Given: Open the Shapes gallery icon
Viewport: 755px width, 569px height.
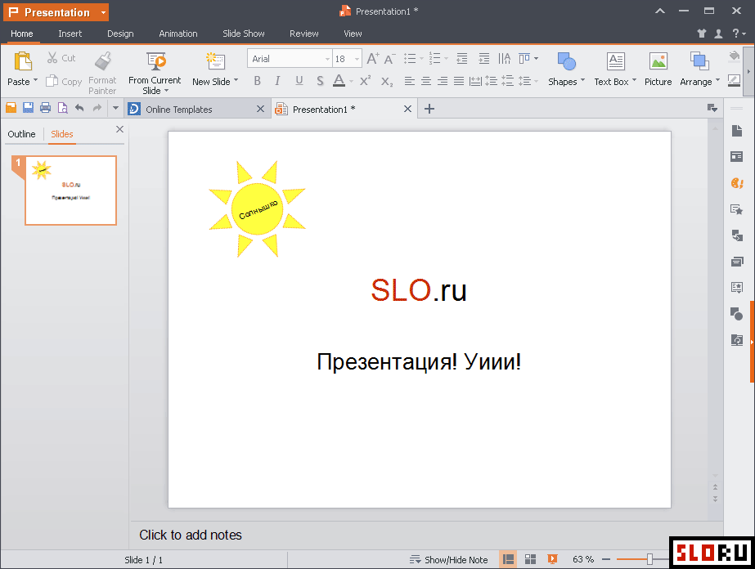Looking at the screenshot, I should [x=566, y=61].
